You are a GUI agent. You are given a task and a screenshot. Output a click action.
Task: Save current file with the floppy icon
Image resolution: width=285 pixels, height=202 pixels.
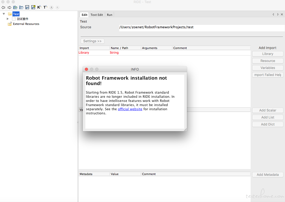pyautogui.click(x=27, y=8)
